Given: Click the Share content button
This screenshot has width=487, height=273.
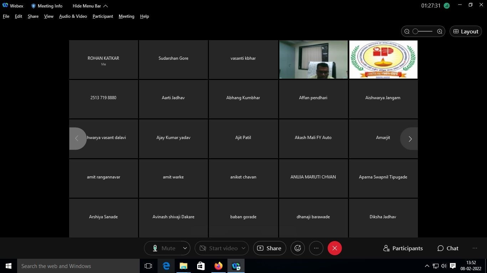Looking at the screenshot, I should click(x=270, y=248).
